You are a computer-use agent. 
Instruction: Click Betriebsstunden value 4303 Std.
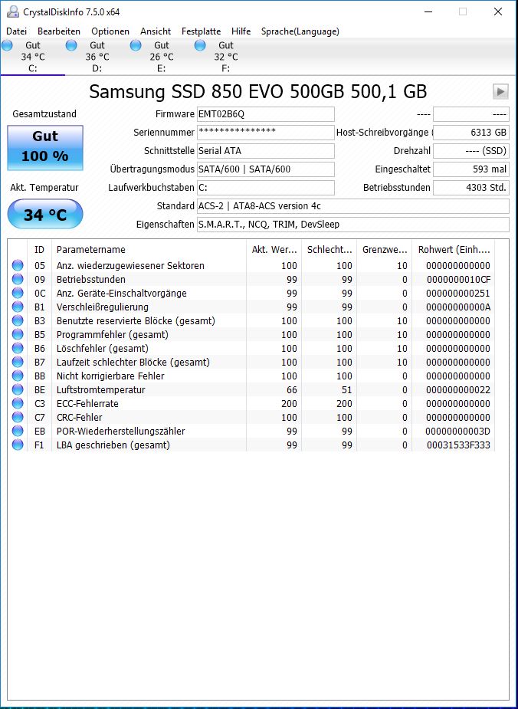[471, 188]
